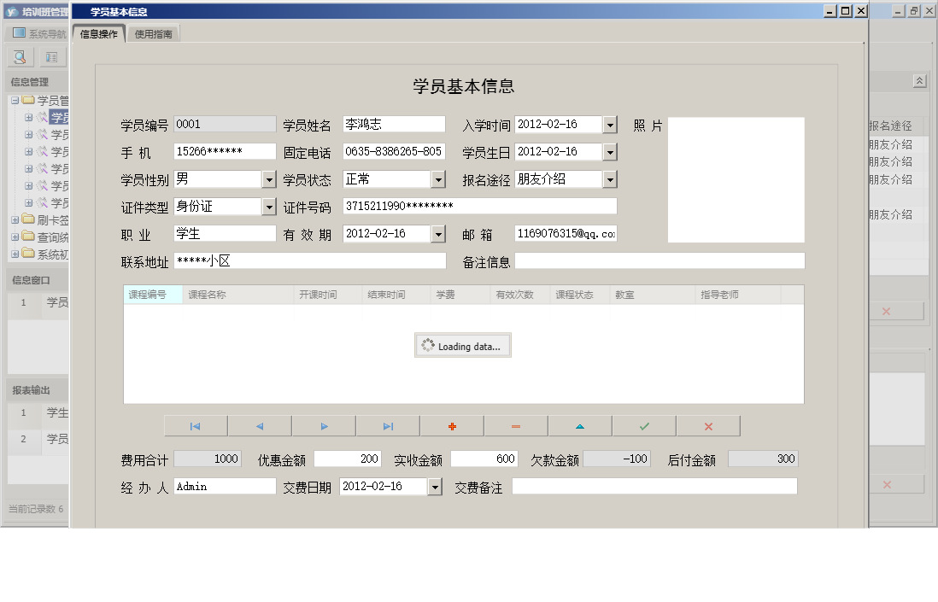938x602 pixels.
Task: Collapse the right panel with the chevron button
Action: pos(919,79)
